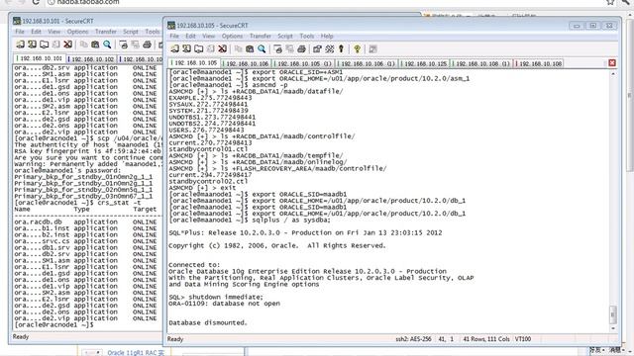
Task: Click last toolbar icon after Help lightbulb
Action: point(372,49)
